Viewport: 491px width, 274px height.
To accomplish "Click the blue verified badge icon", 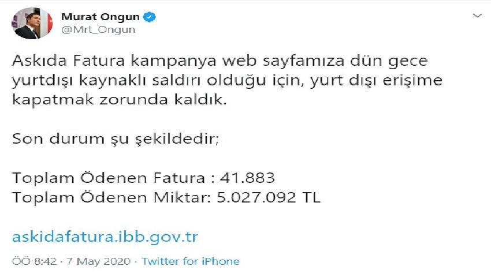I will pos(150,17).
